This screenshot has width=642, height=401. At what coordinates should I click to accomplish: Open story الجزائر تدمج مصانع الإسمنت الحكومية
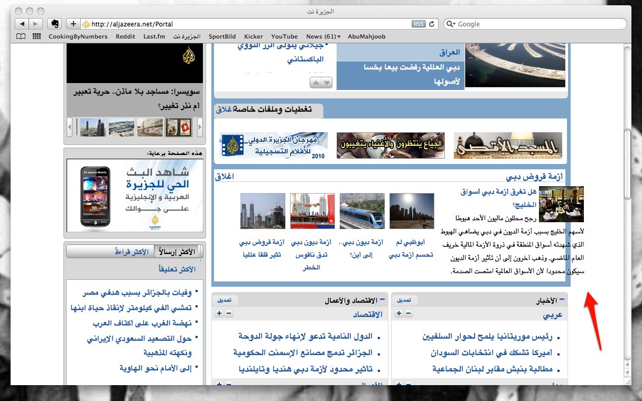pos(303,352)
